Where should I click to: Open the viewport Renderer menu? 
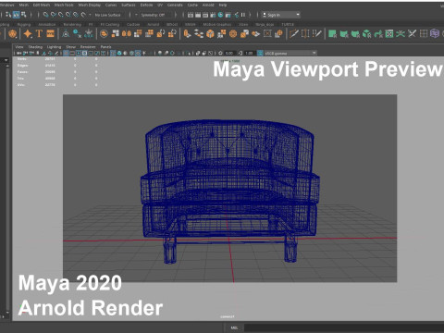88,47
